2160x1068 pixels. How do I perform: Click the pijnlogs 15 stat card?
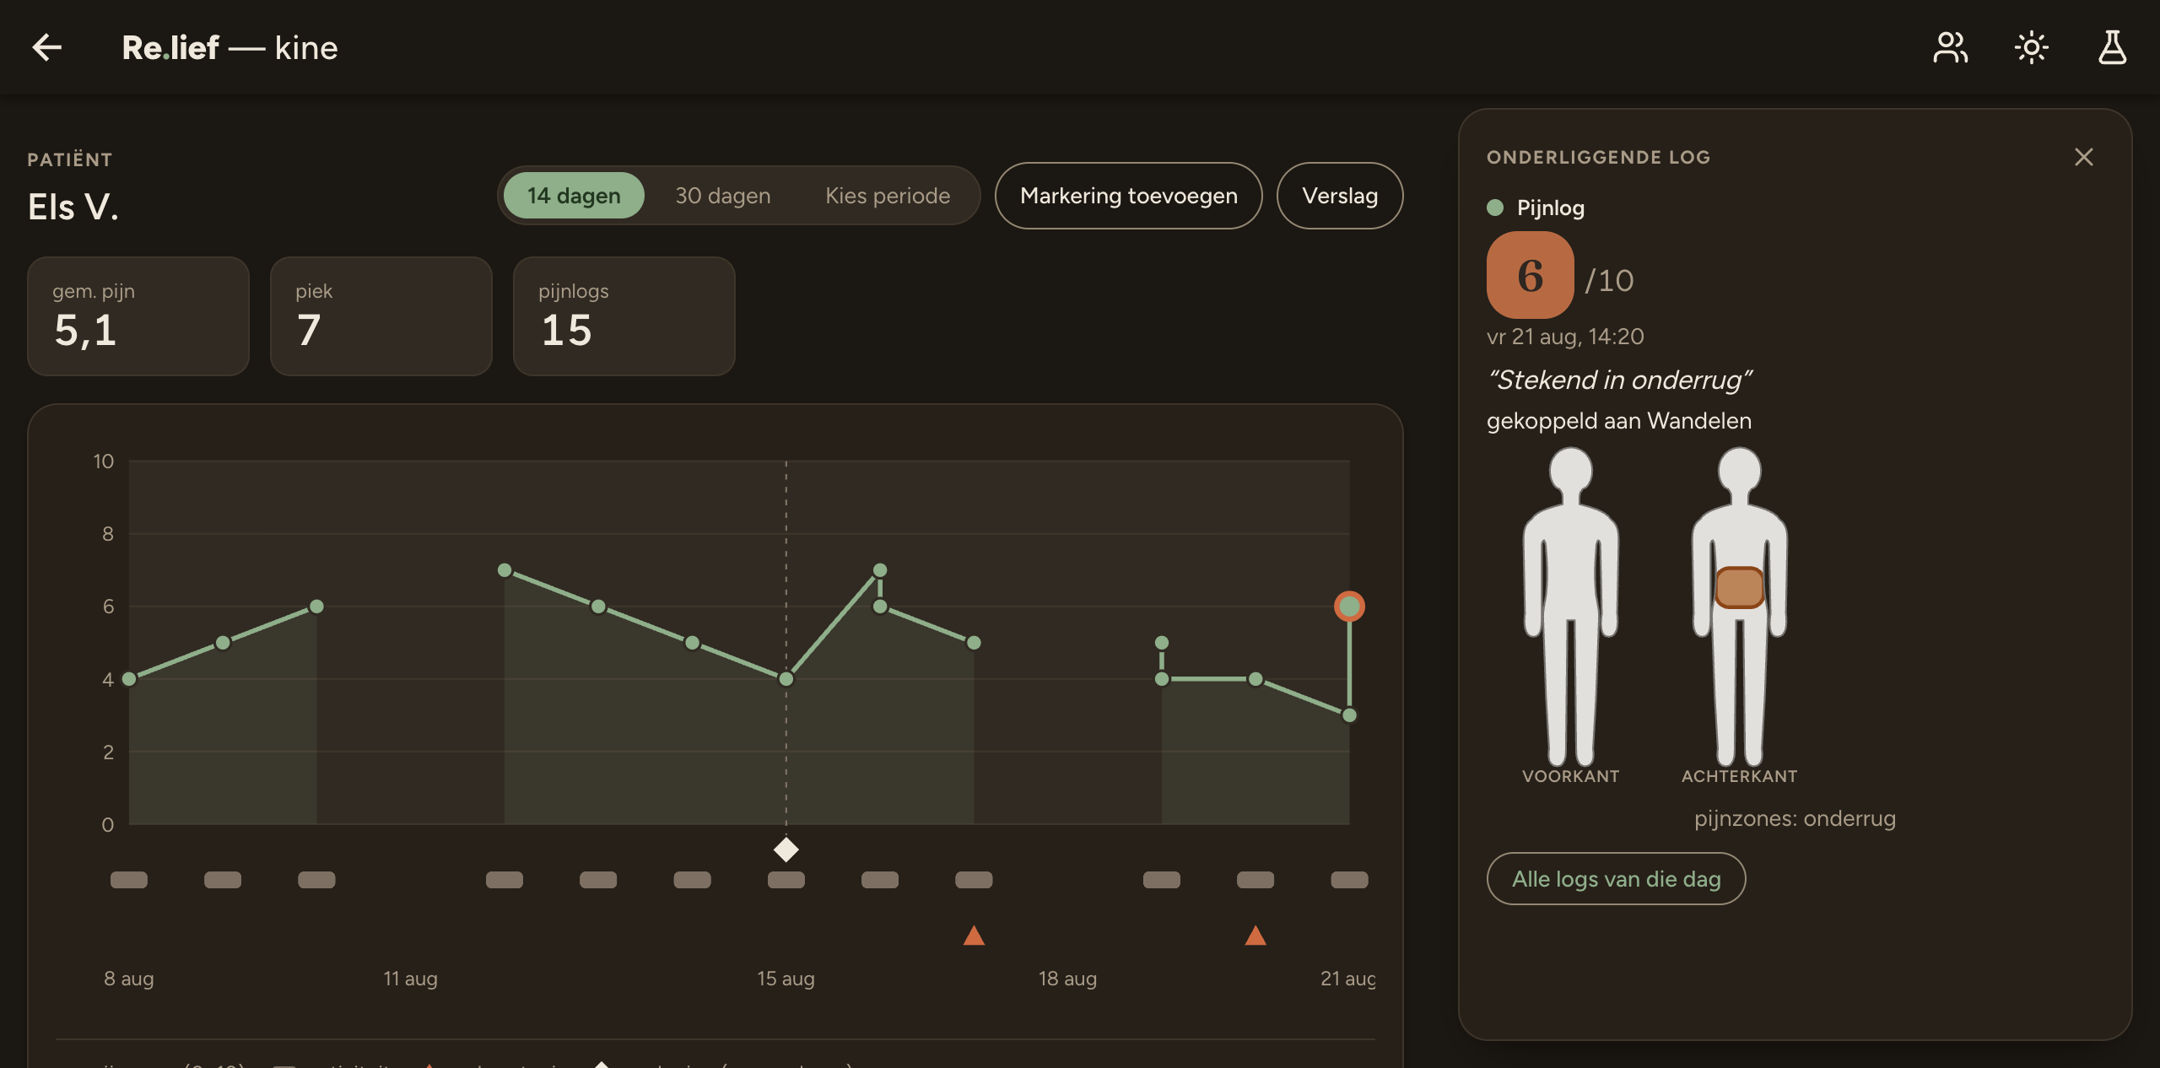click(624, 316)
